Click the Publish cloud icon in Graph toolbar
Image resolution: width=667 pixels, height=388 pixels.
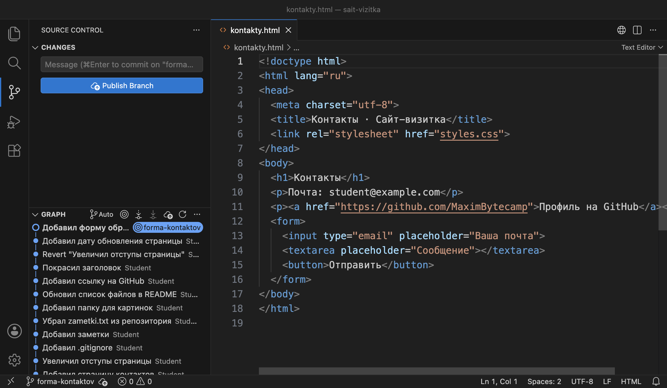pyautogui.click(x=168, y=214)
